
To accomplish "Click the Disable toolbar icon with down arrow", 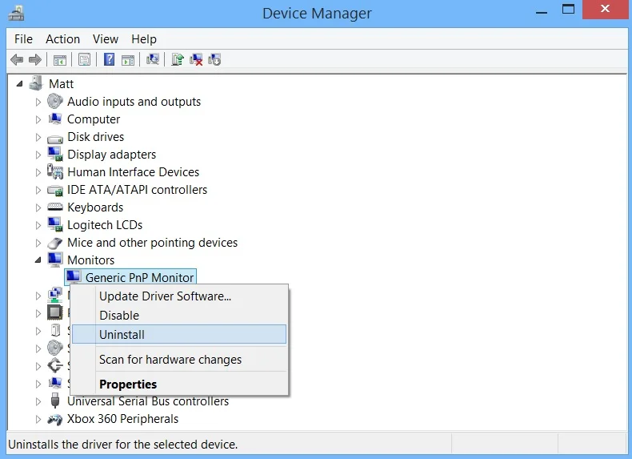I will [x=214, y=60].
